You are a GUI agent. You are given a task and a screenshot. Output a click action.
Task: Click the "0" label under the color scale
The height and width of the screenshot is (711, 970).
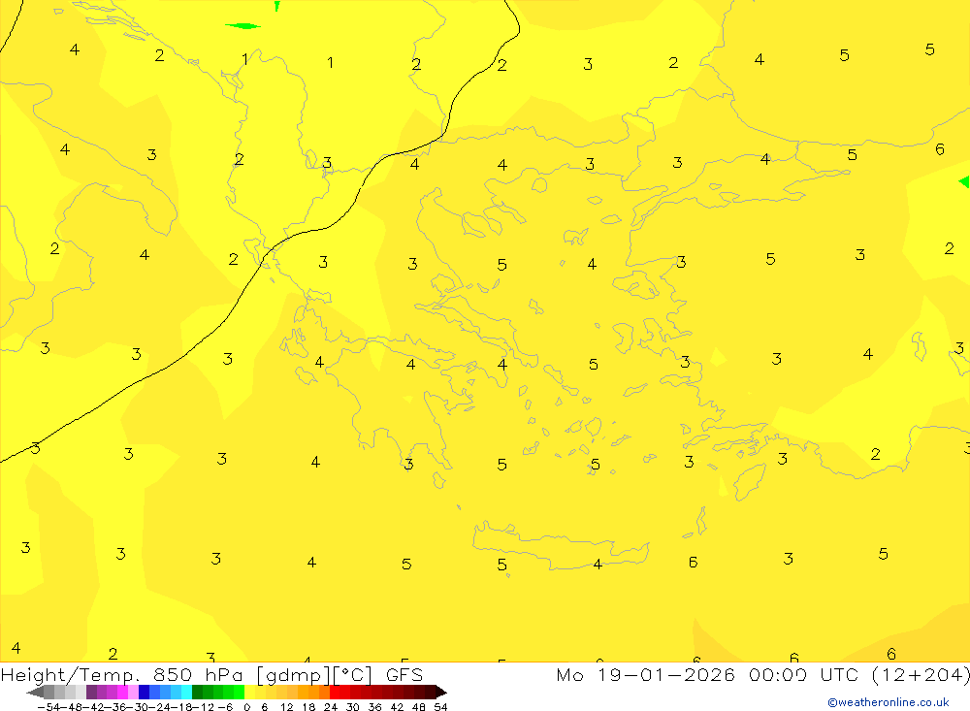[246, 707]
